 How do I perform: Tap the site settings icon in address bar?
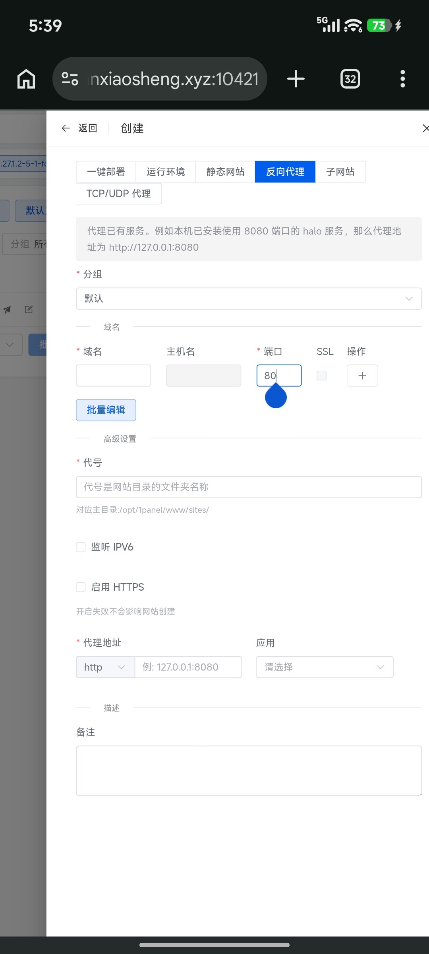pyautogui.click(x=70, y=79)
